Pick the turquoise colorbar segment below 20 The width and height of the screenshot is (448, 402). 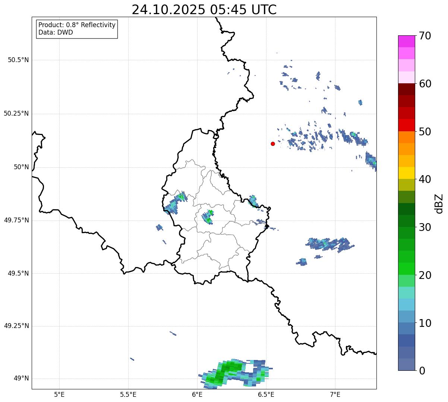coord(407,293)
